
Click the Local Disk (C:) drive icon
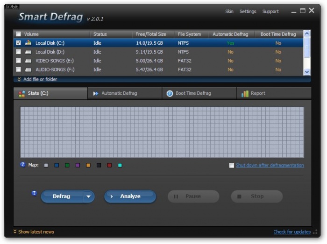[28, 43]
